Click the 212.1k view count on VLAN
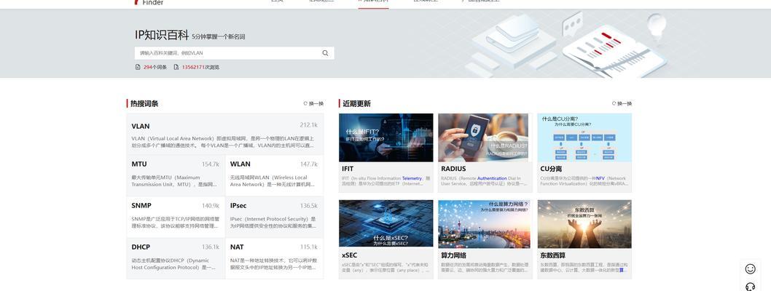 (309, 125)
